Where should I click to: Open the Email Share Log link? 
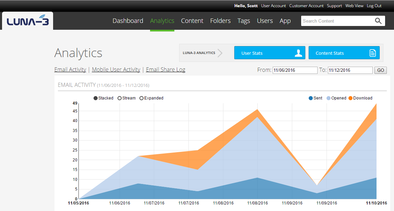click(x=165, y=69)
